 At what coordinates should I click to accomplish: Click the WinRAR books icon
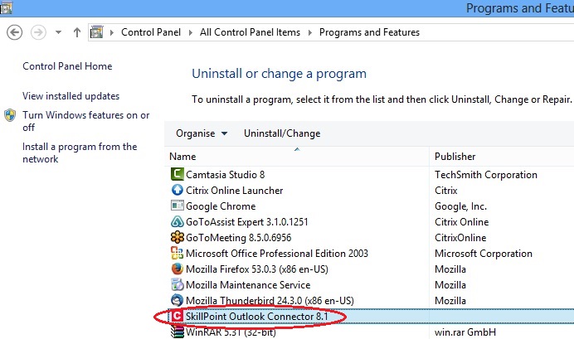(178, 332)
